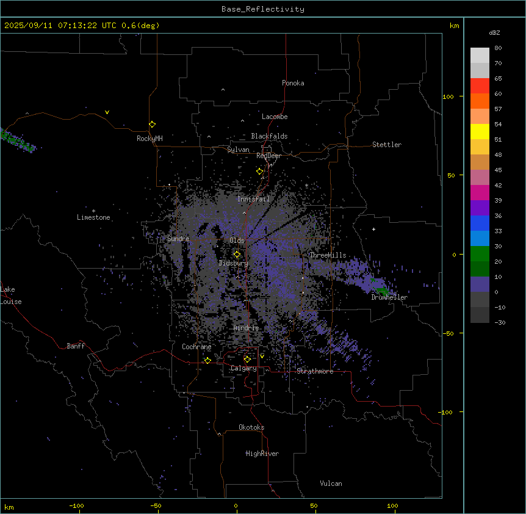Select the Sylvan label

[238, 150]
